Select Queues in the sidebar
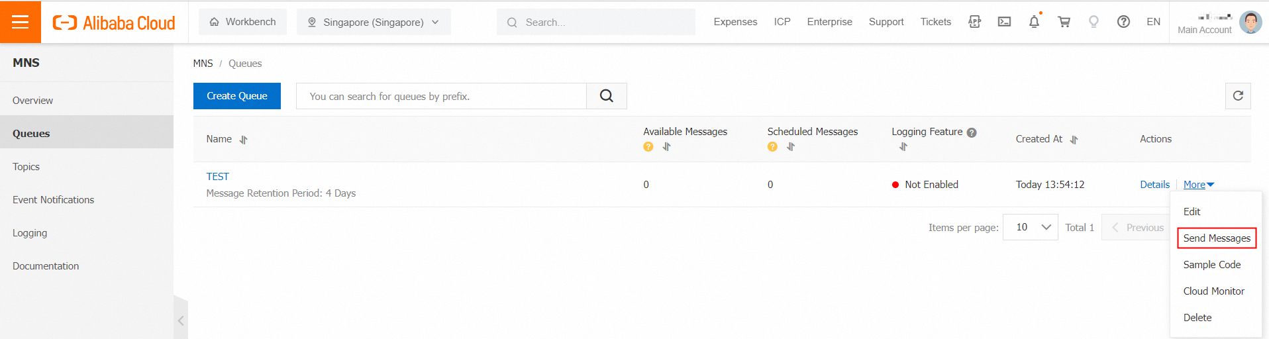Screen dimensions: 1269x339 87,133
